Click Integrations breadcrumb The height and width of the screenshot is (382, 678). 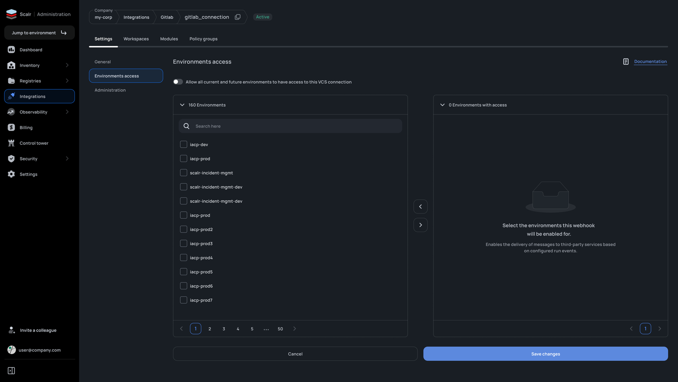(136, 17)
